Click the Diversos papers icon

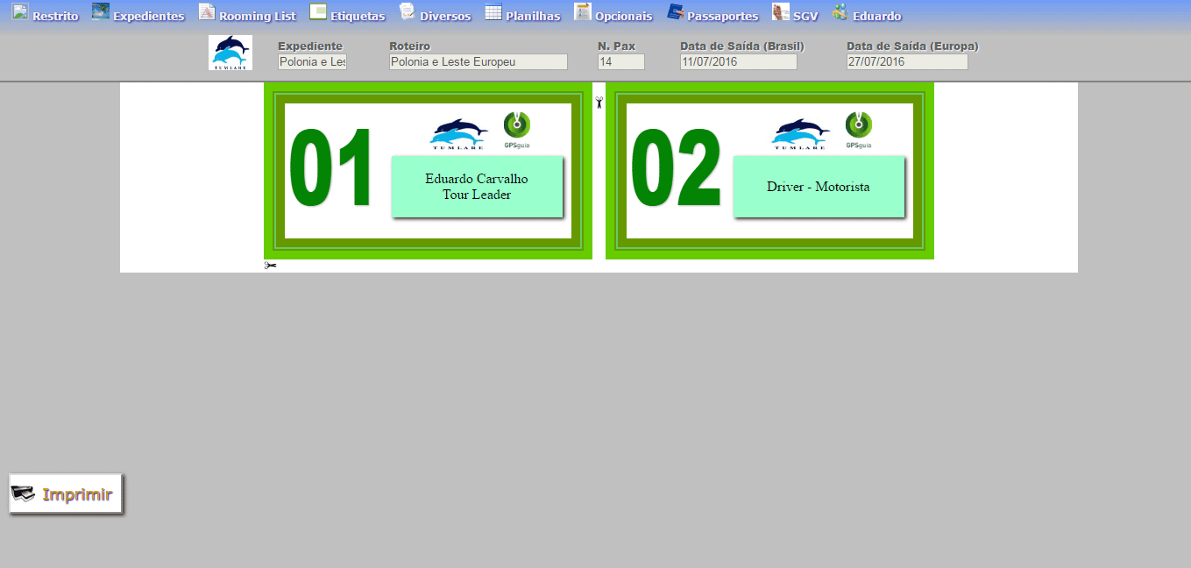(408, 11)
